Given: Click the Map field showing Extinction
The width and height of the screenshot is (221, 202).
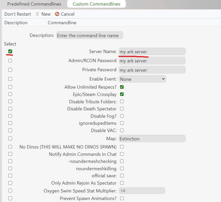Looking at the screenshot, I should coord(152,139).
